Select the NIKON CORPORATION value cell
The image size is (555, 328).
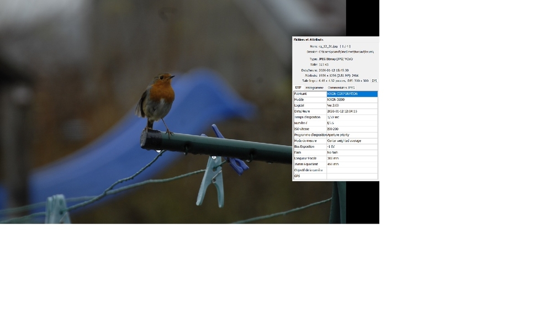(x=352, y=94)
